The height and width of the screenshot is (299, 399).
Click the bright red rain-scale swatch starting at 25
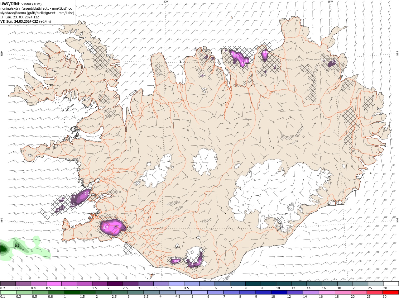click(x=374, y=292)
